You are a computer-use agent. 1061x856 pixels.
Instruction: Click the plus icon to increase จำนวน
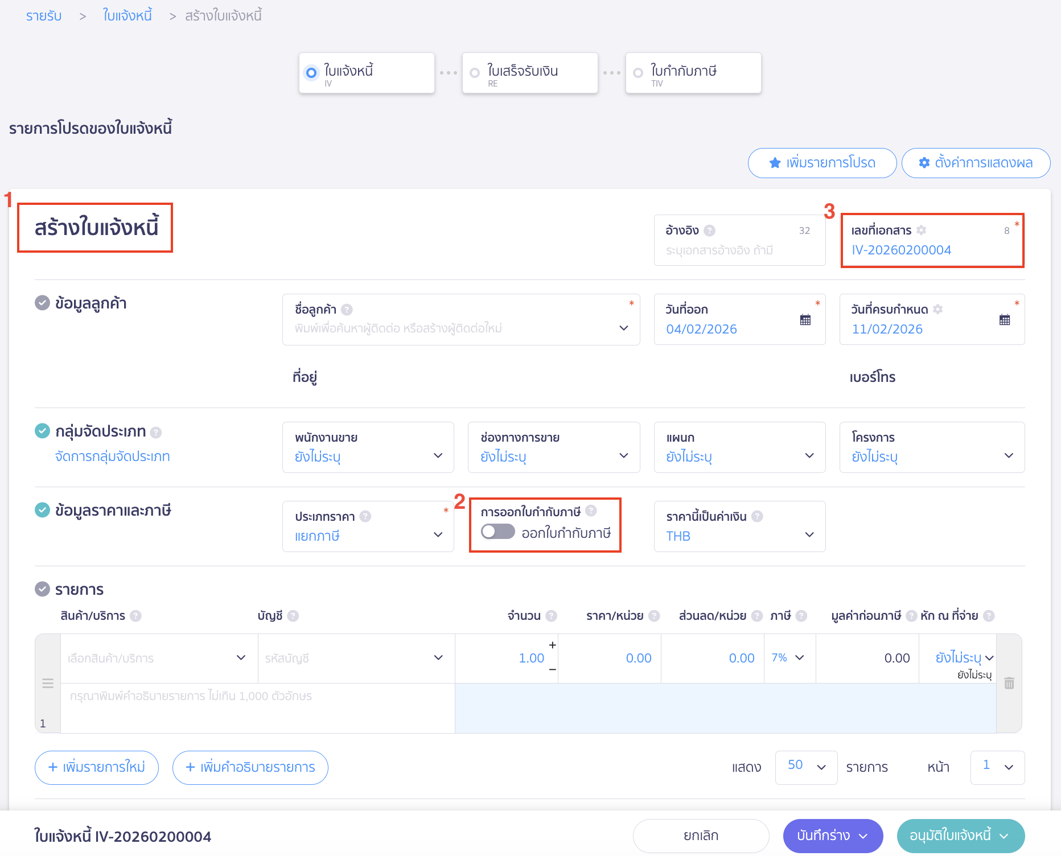point(552,645)
